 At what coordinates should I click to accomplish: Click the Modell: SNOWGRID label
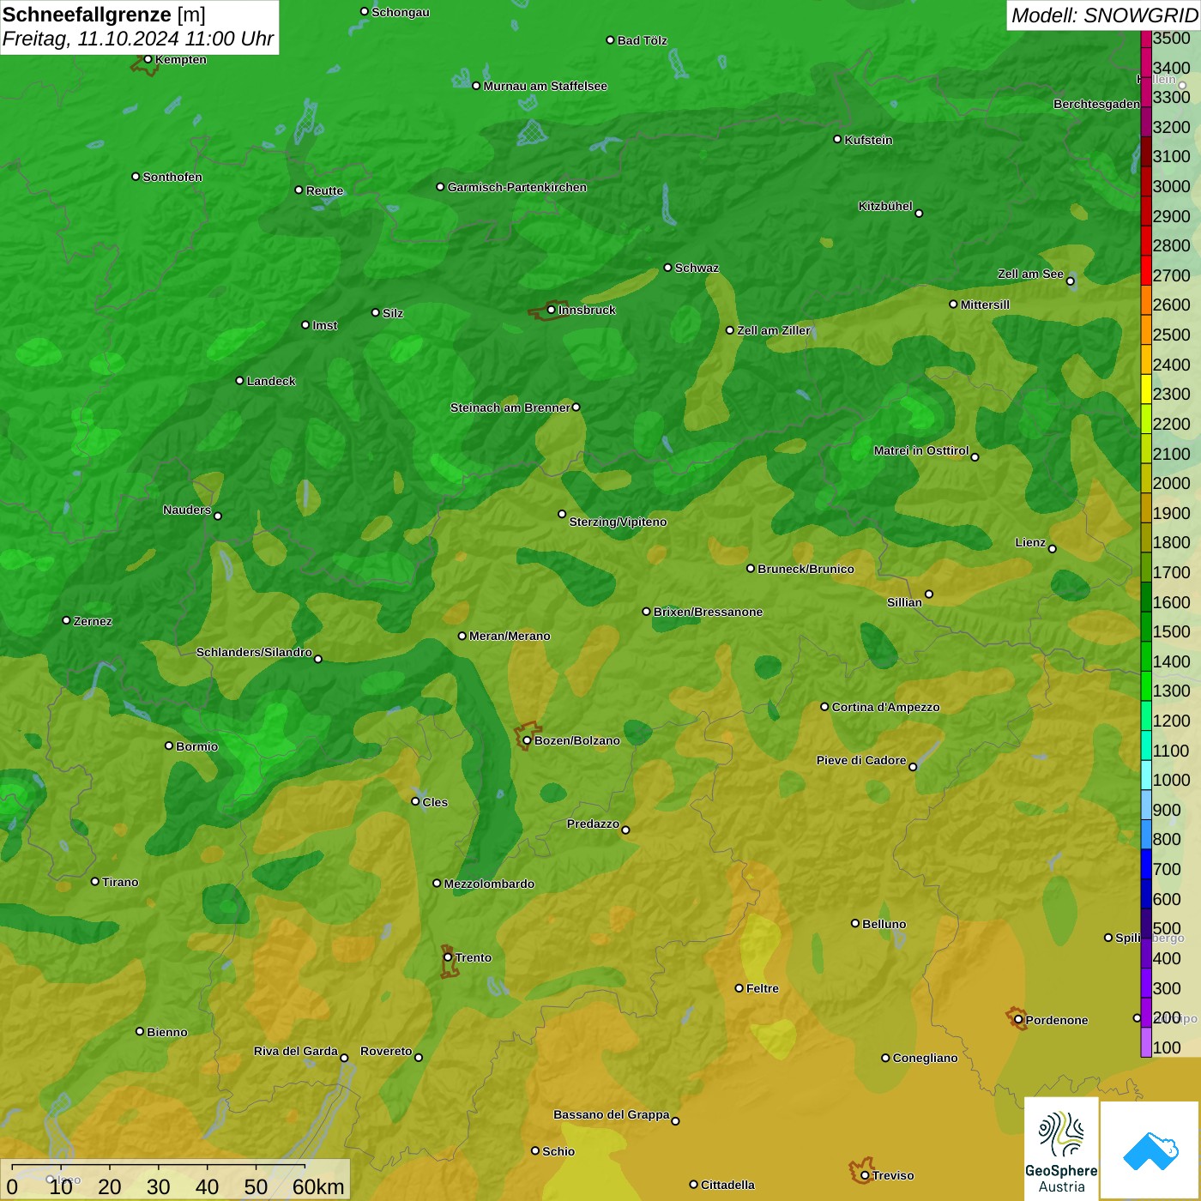coord(1104,15)
